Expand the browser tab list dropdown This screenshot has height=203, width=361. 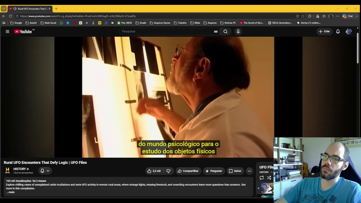pos(4,9)
